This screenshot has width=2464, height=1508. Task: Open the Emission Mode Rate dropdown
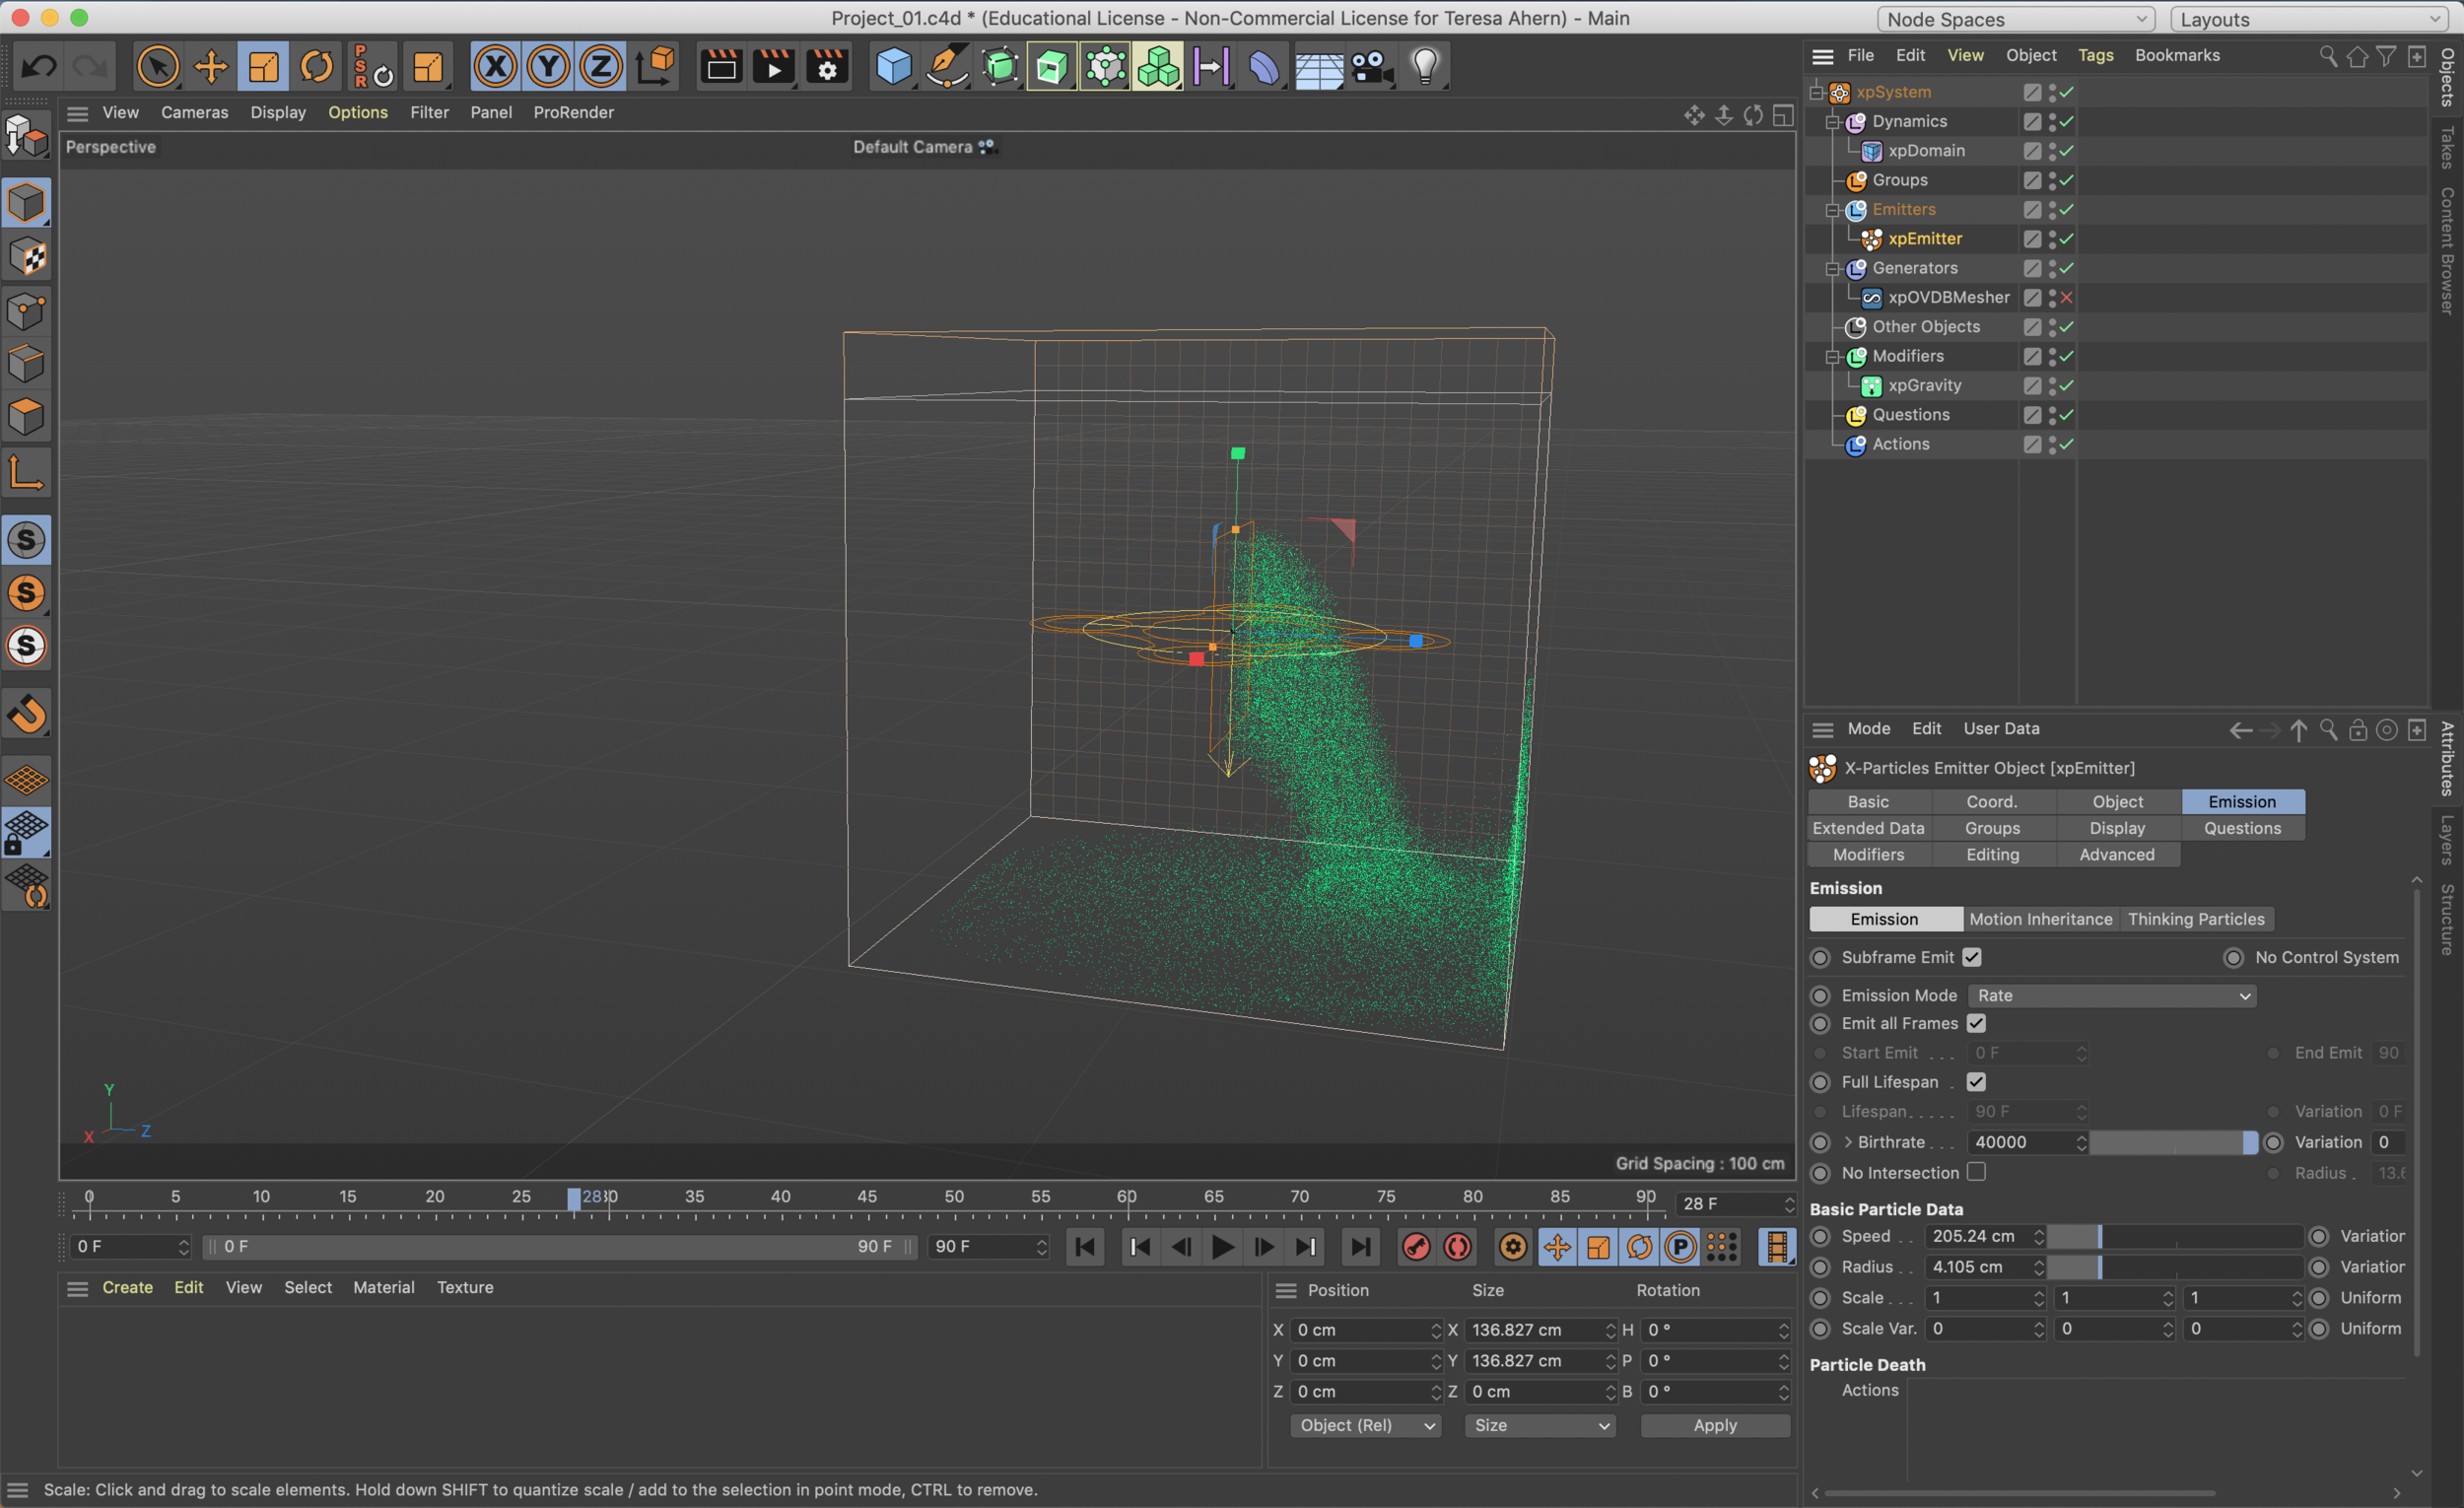pos(2110,995)
